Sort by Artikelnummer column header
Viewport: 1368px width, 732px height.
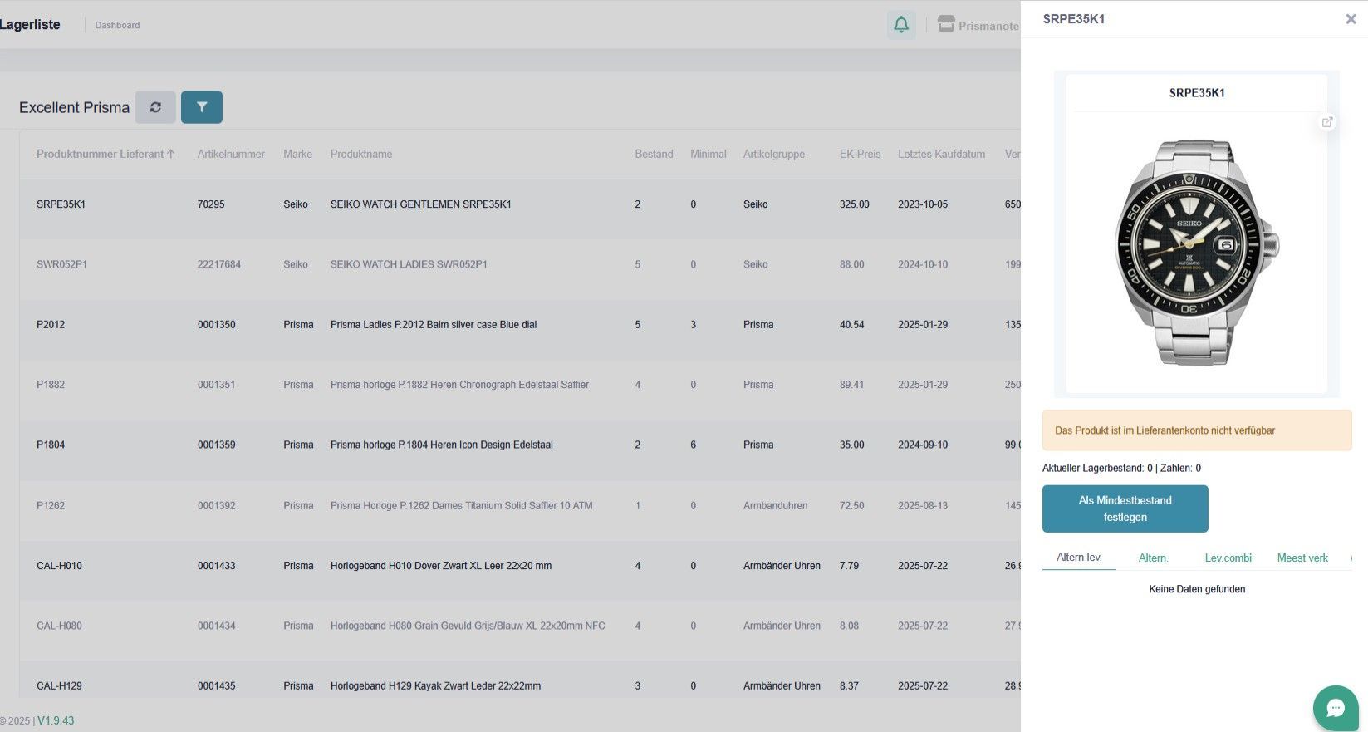231,154
